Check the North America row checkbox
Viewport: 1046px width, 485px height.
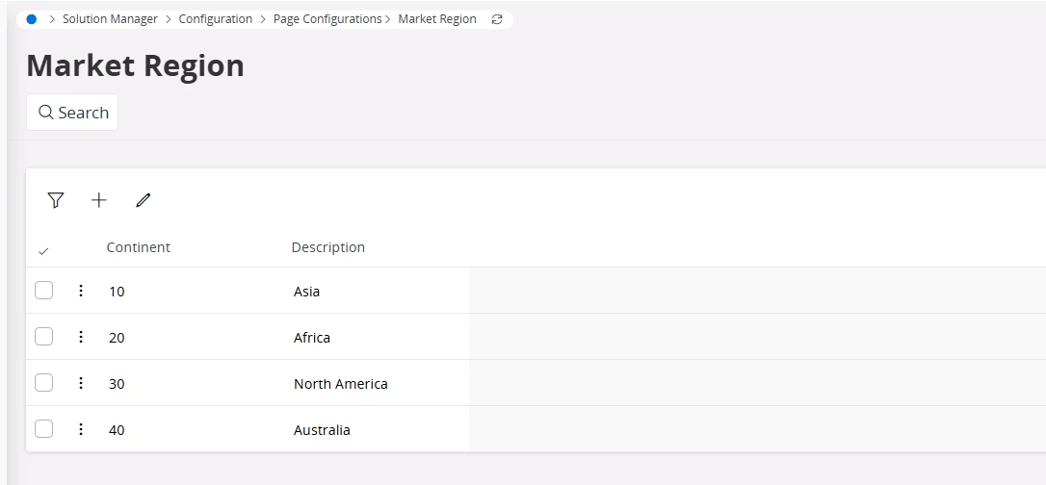coord(44,383)
